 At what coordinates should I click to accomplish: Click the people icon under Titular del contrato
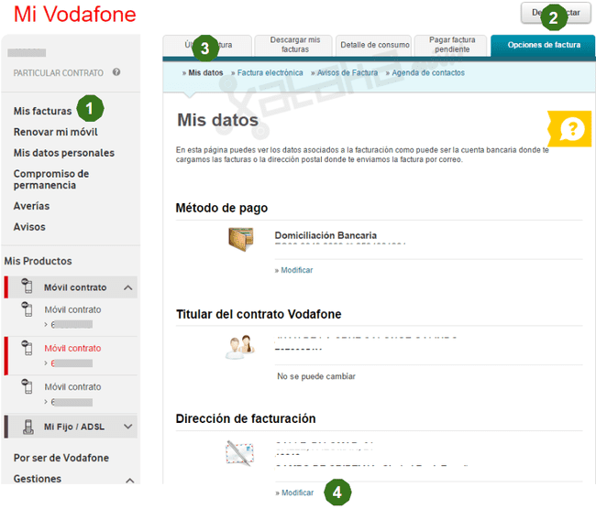pyautogui.click(x=240, y=347)
